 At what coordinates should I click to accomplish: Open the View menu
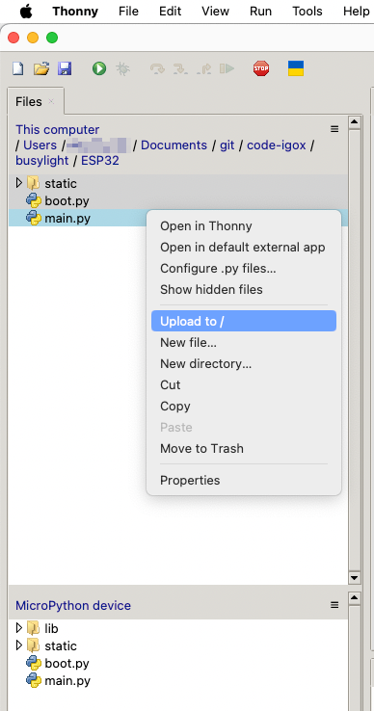click(x=215, y=12)
